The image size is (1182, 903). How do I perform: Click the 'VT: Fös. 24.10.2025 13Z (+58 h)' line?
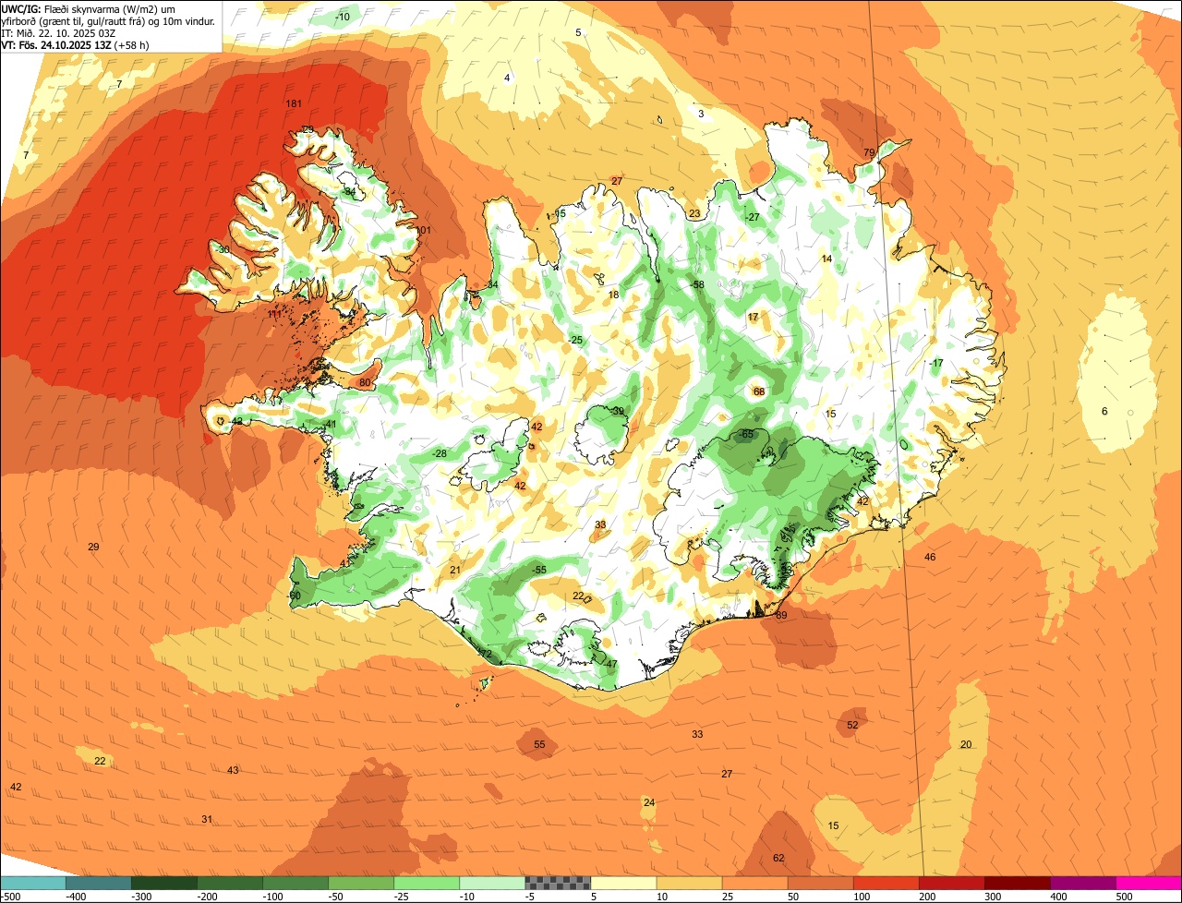tap(76, 44)
